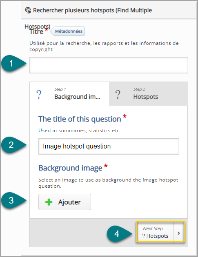Click the Find Multiple Hotspots header icon
Image resolution: width=198 pixels, height=257 pixels.
point(28,10)
